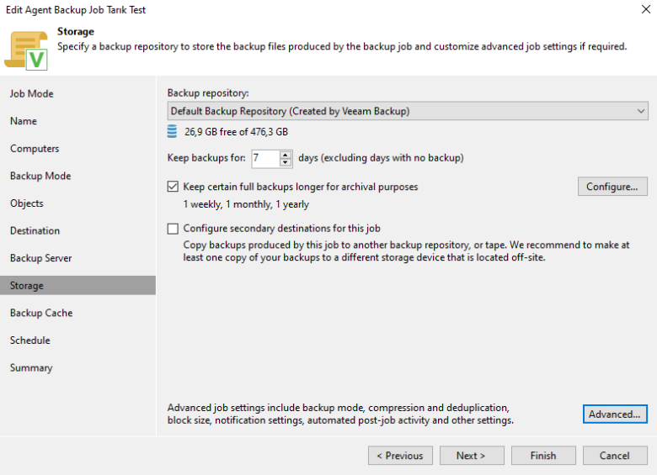Click the '1 weekly, 1 monthly, 1 yearly' text
This screenshot has height=475, width=657.
point(246,204)
